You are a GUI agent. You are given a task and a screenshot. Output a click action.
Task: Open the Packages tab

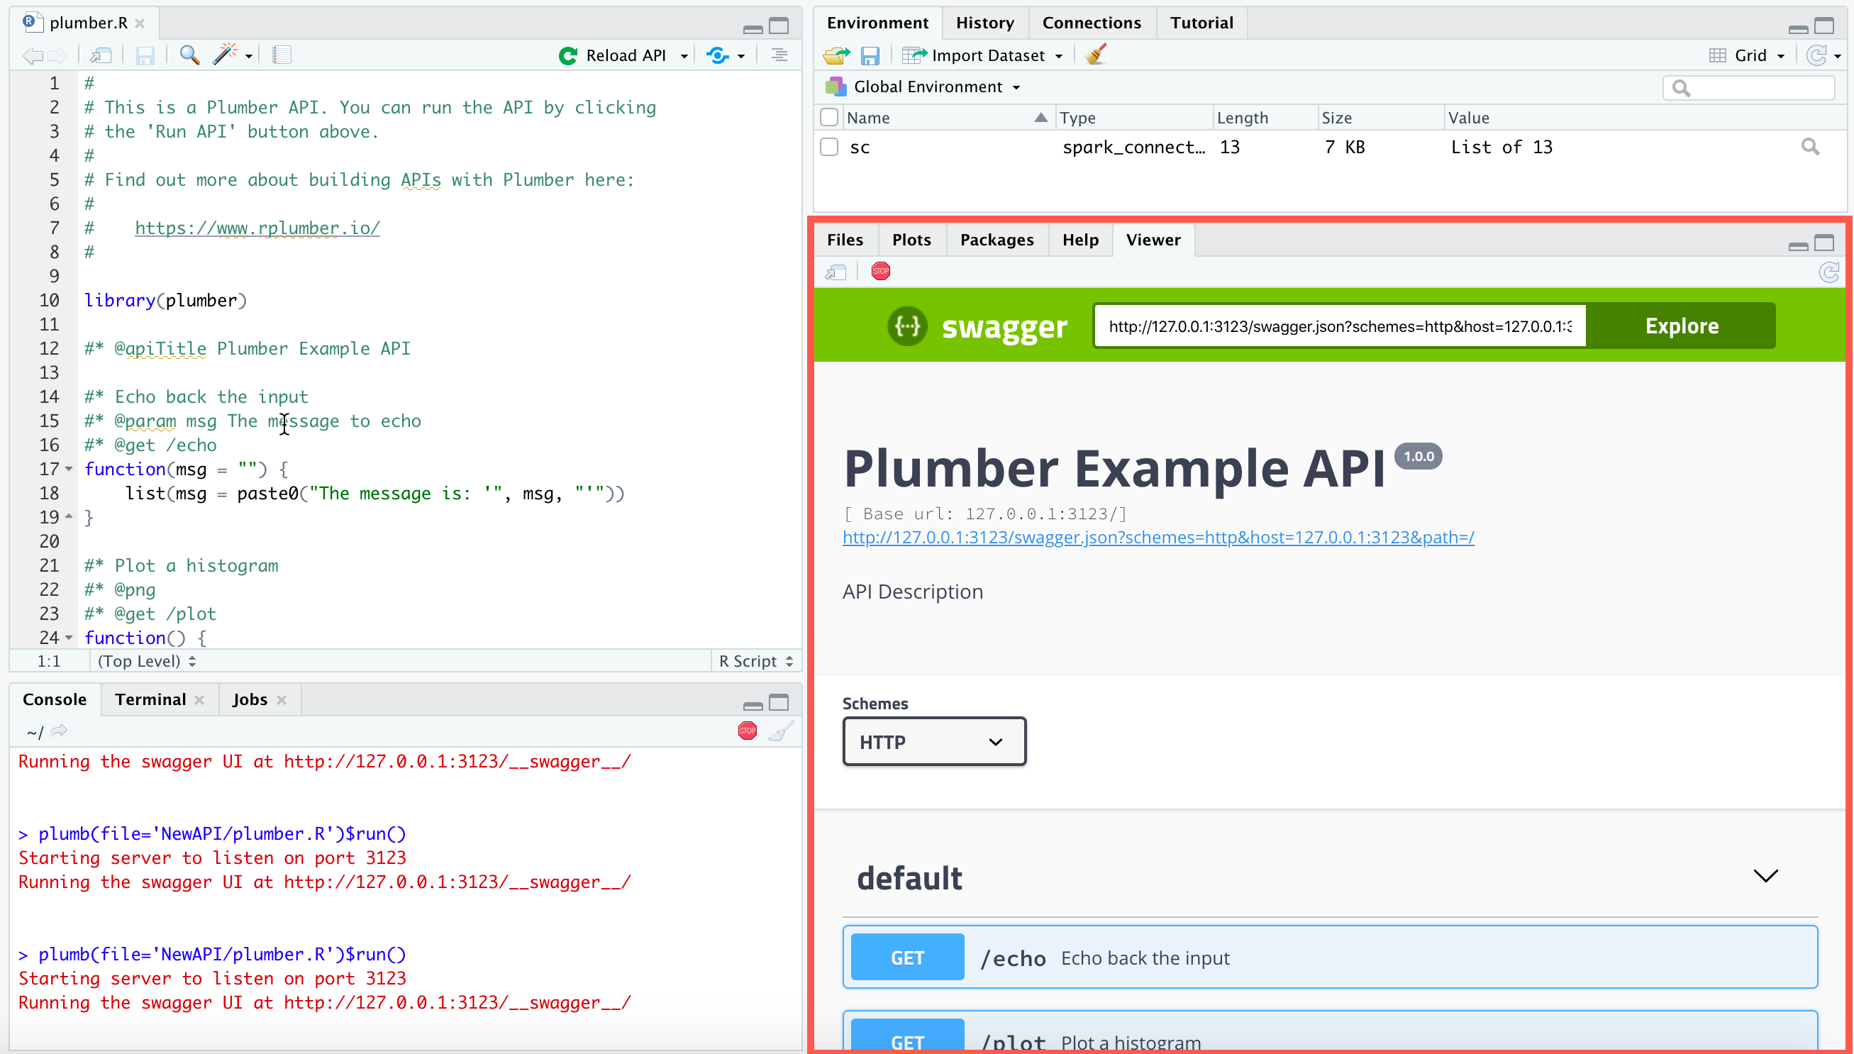click(x=997, y=240)
